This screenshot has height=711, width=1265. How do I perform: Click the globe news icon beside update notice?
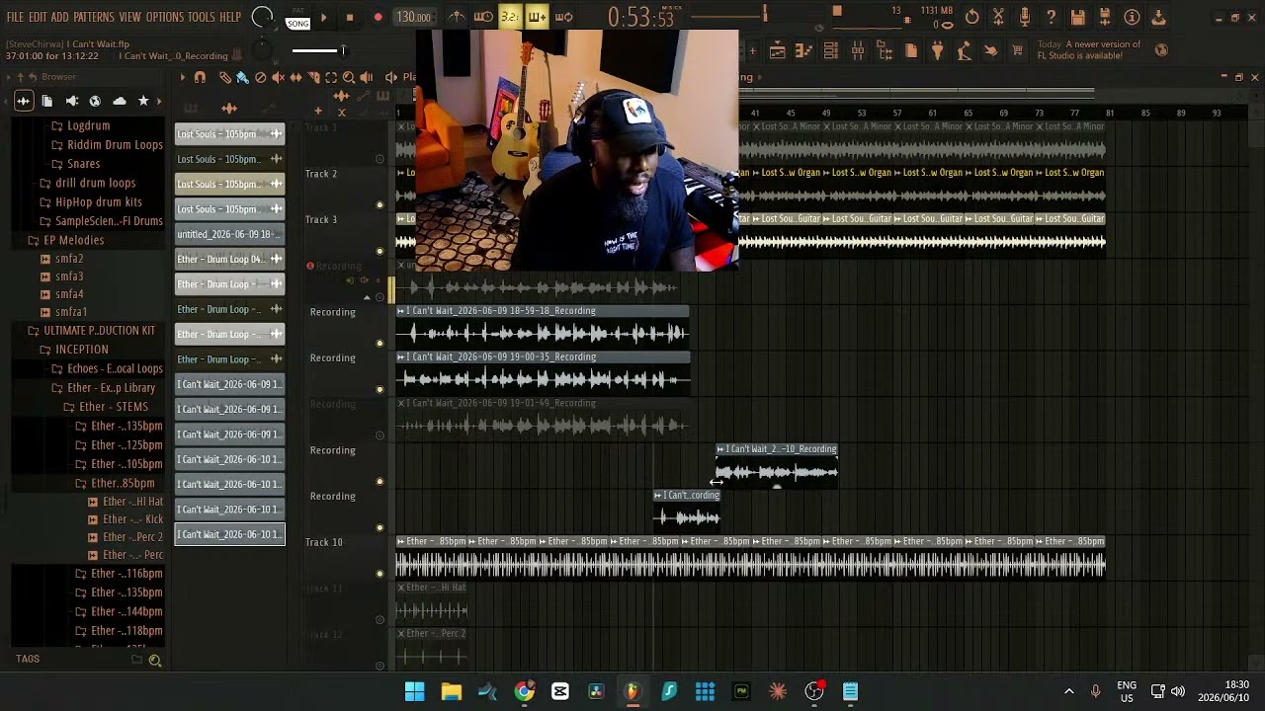1161,49
